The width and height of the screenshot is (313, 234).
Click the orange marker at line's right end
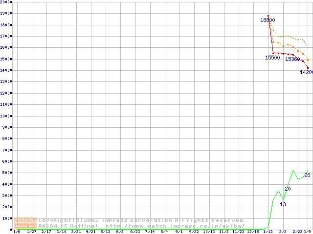[x=308, y=60]
